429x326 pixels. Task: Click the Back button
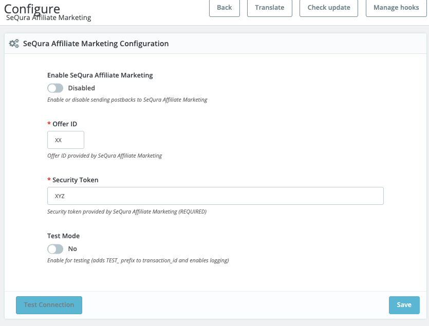coord(225,8)
